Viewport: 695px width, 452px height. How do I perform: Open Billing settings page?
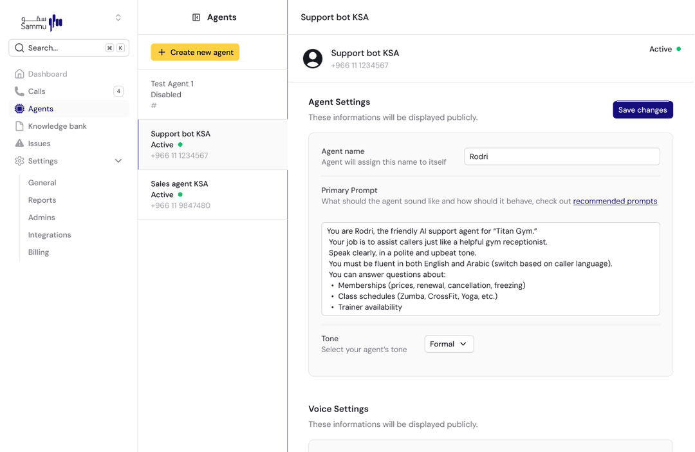coord(39,252)
